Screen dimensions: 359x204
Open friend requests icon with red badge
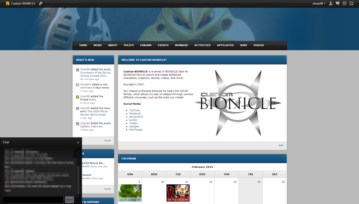point(331,4)
